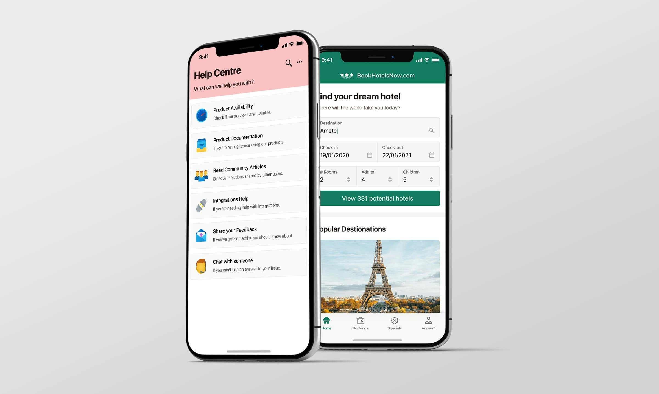
Task: Click View 331 potential hotels button
Action: click(x=377, y=198)
